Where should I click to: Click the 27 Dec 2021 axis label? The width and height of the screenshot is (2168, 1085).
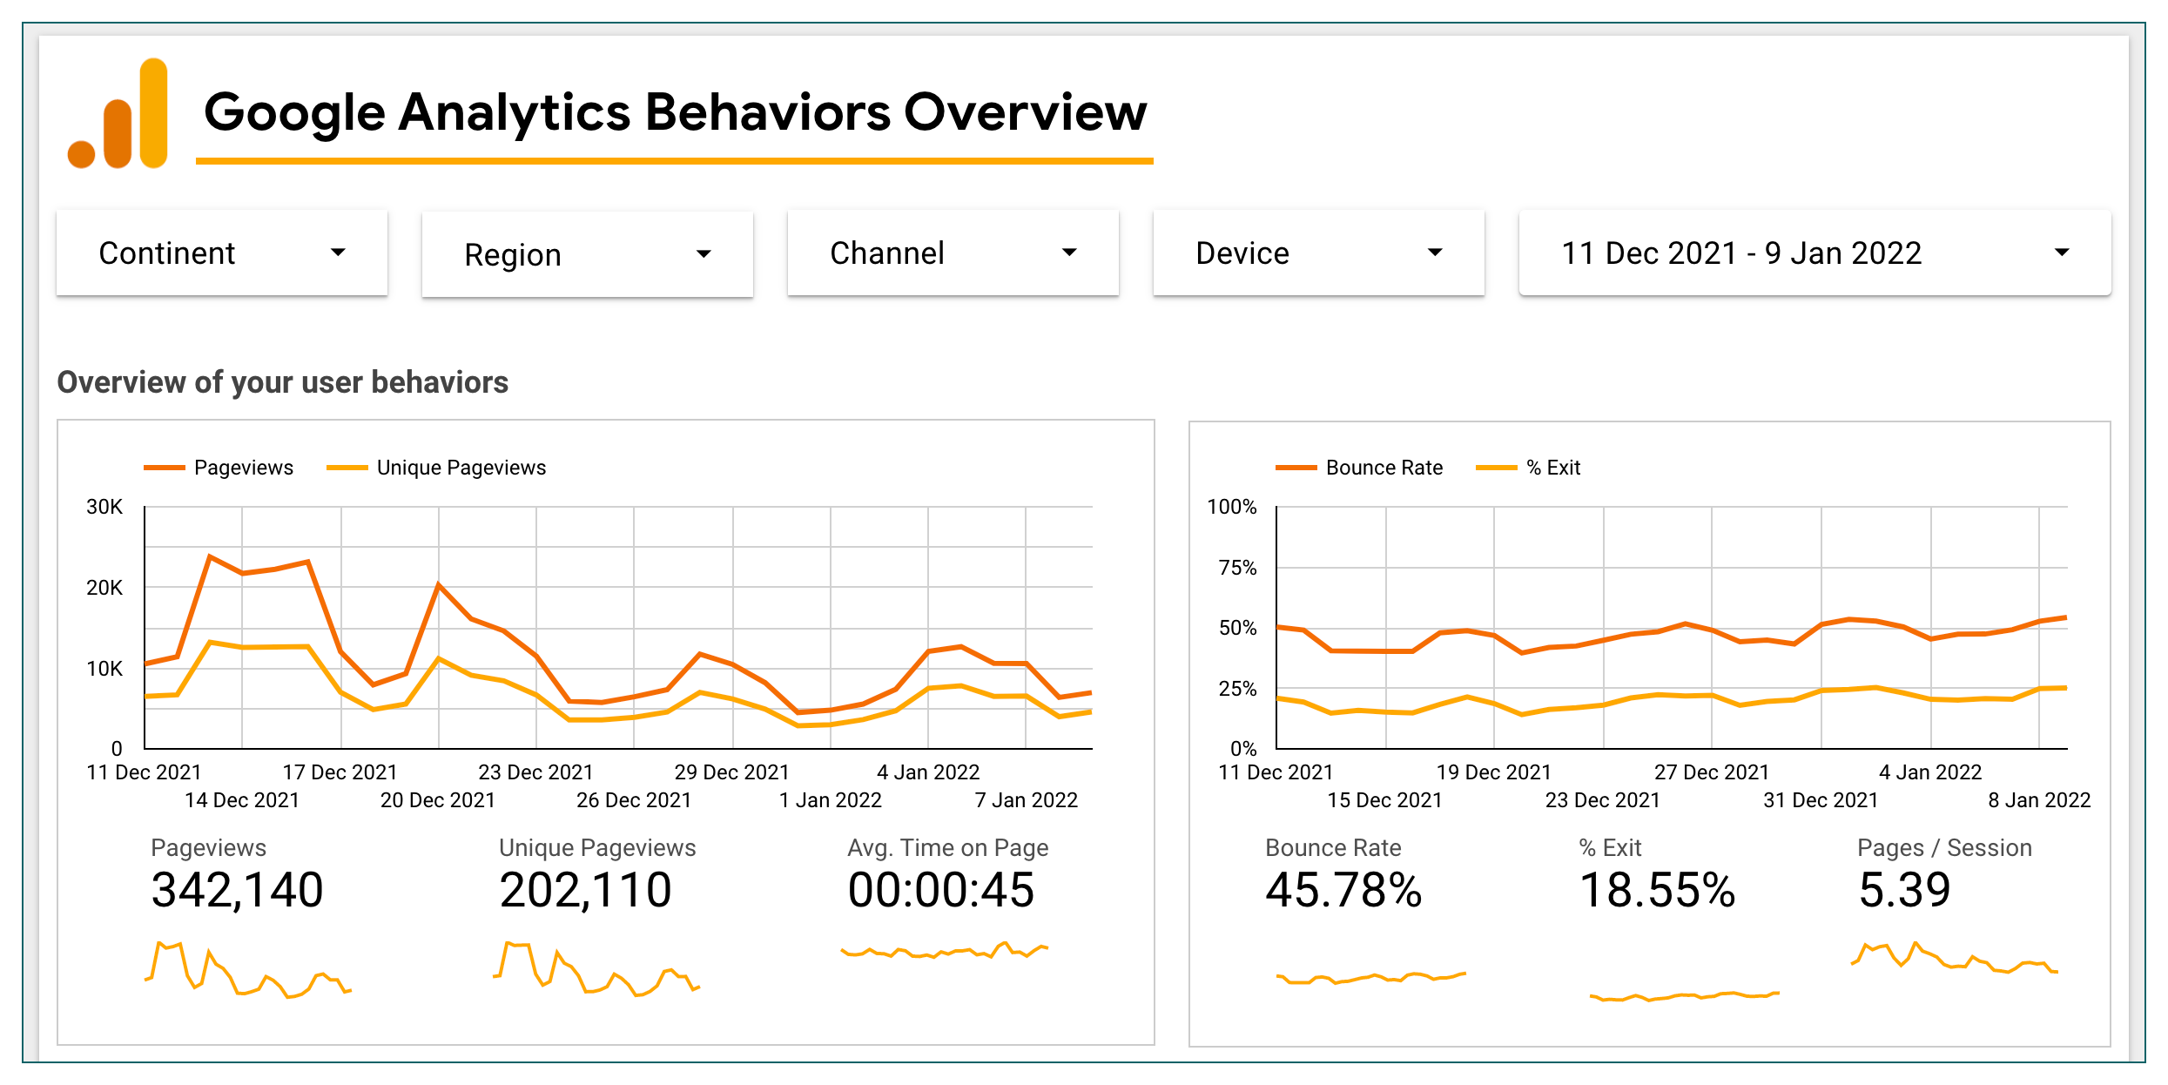point(1712,772)
